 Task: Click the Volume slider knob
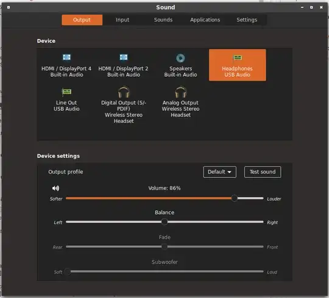235,198
